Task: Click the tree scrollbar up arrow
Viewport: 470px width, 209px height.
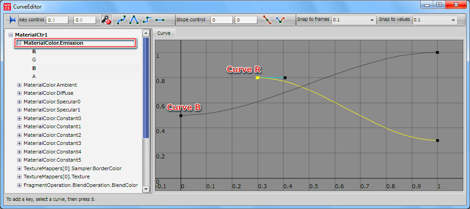Action: pyautogui.click(x=146, y=33)
